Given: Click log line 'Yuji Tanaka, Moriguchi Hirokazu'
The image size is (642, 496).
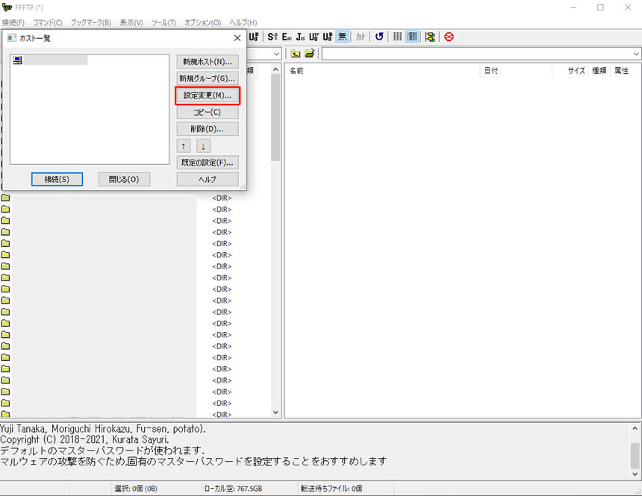Looking at the screenshot, I should click(x=103, y=430).
